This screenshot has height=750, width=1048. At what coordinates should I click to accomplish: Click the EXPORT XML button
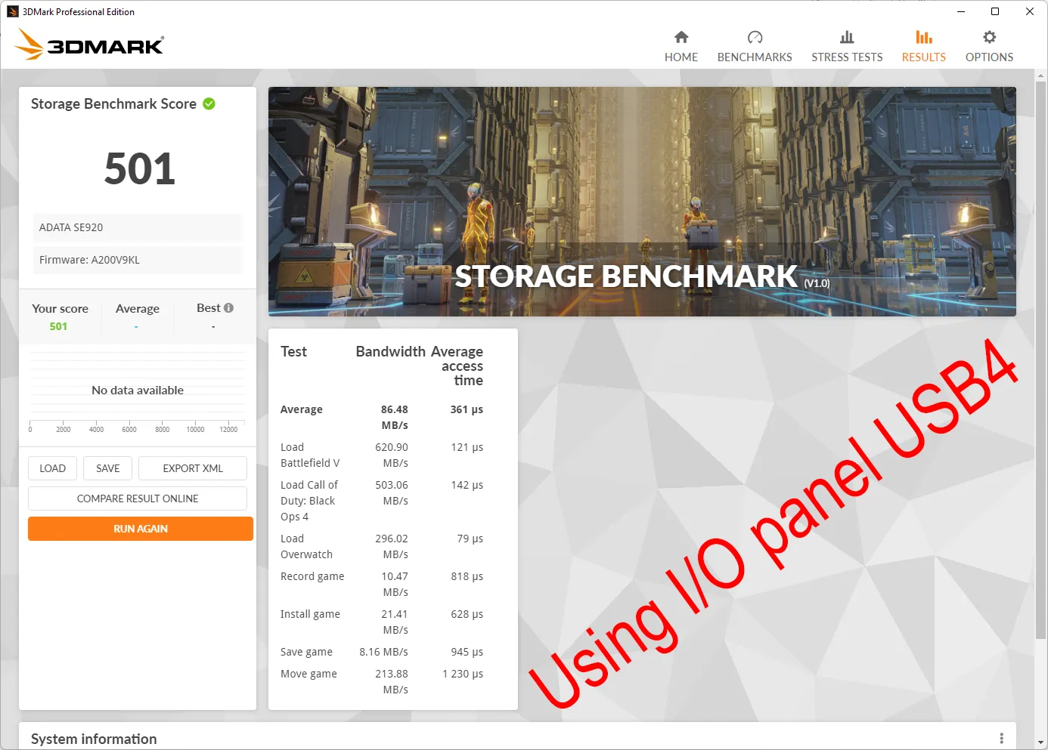(x=193, y=468)
